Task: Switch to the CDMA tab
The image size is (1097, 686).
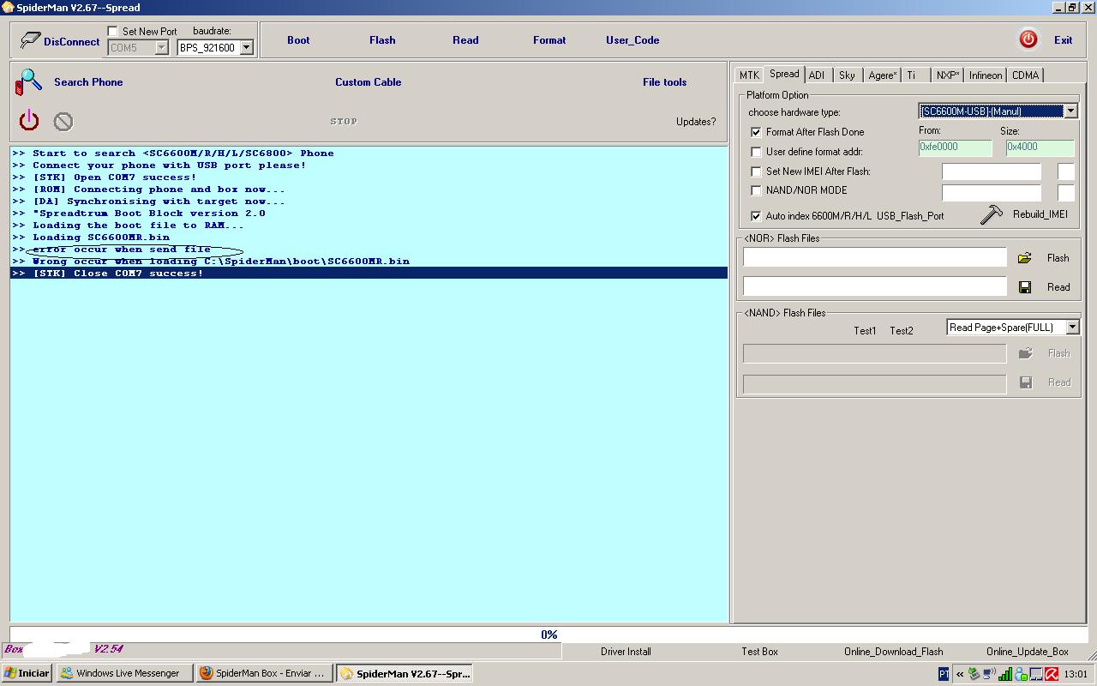Action: pyautogui.click(x=1025, y=75)
